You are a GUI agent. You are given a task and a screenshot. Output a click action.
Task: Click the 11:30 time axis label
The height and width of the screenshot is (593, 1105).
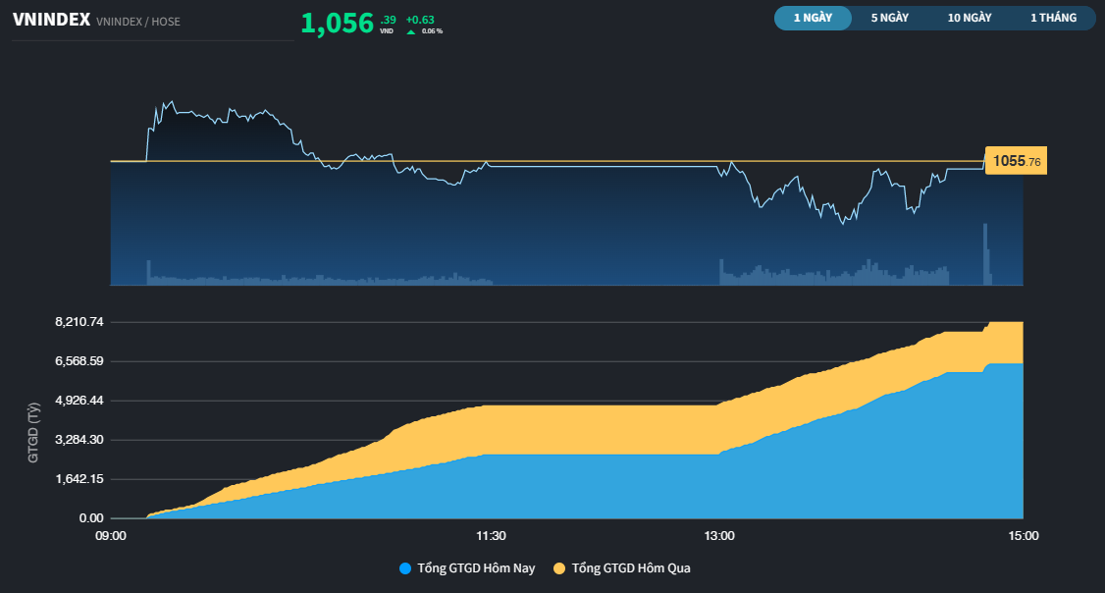[x=491, y=536]
